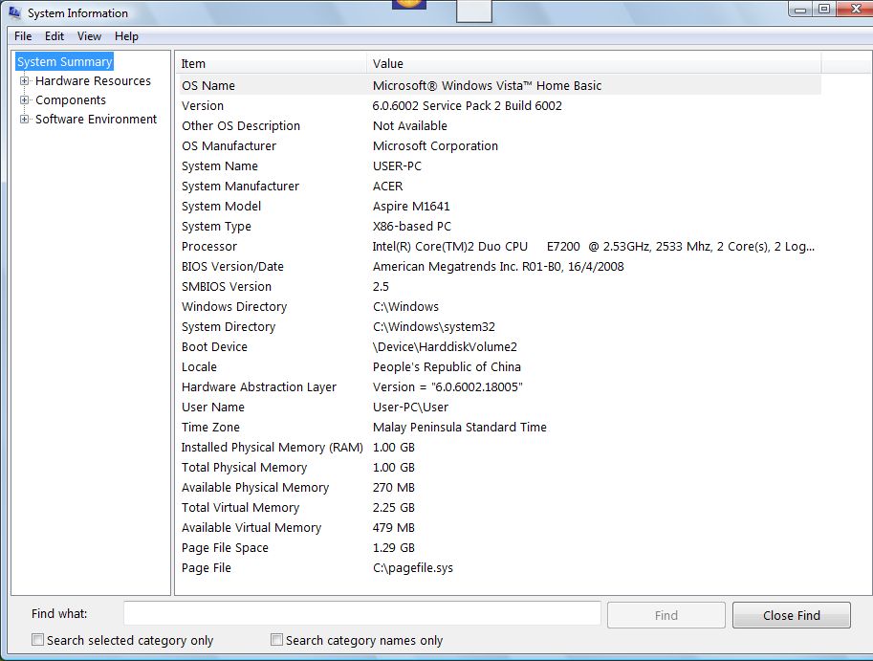Select Available Virtual Memory row label

(251, 527)
